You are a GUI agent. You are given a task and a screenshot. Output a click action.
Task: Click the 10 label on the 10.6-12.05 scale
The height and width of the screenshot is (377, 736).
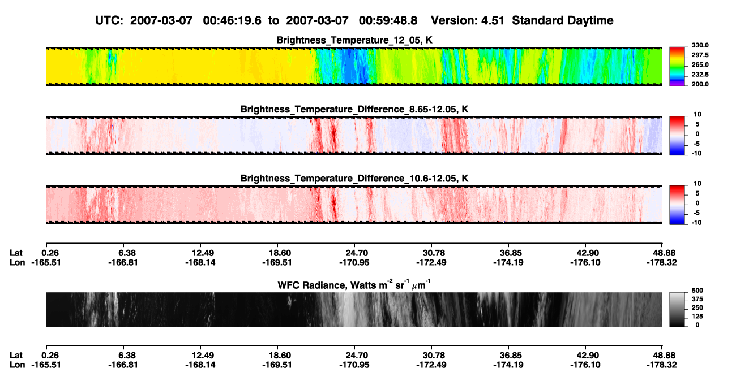tap(698, 184)
